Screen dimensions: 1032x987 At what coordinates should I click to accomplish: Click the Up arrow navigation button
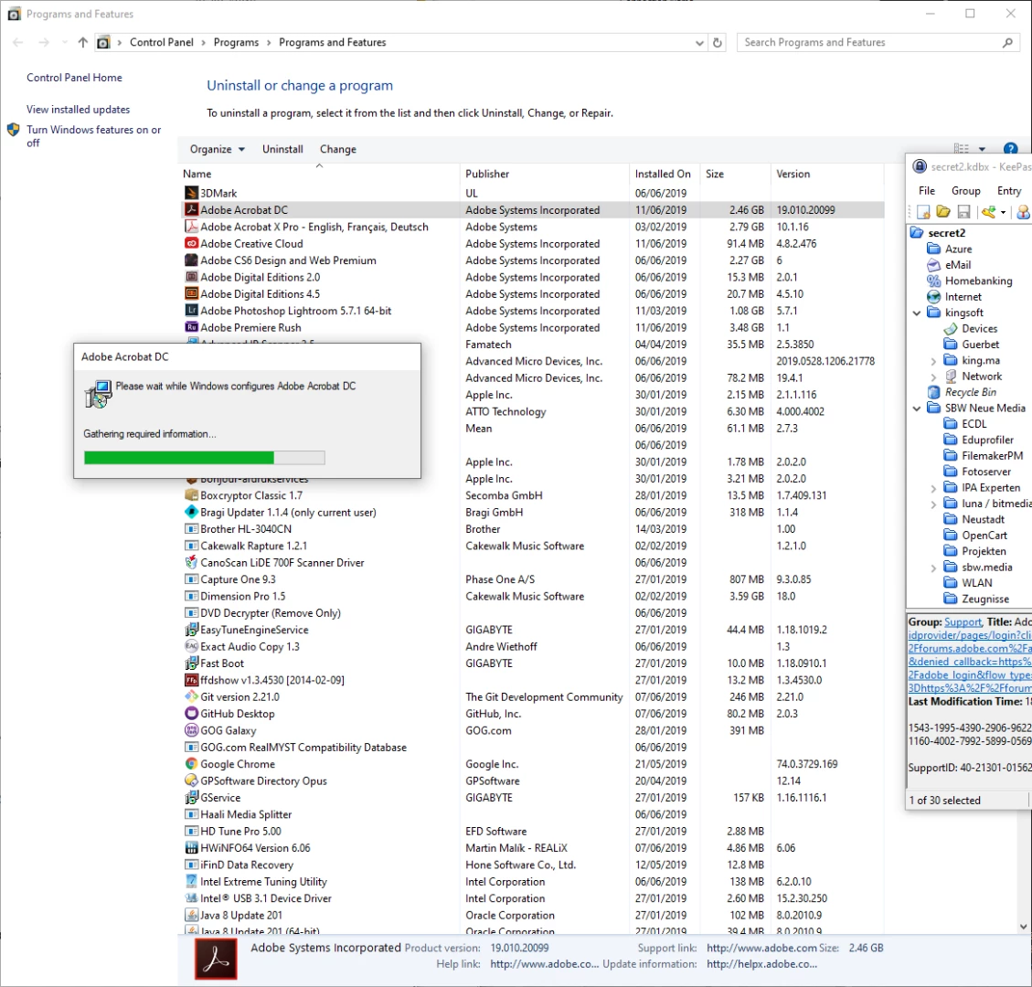(x=82, y=42)
